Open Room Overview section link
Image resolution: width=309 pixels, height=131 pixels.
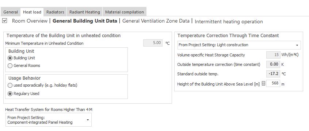tap(30, 21)
